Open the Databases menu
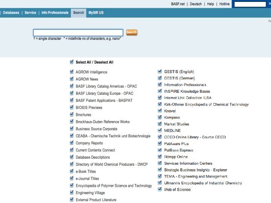 pos(11,13)
